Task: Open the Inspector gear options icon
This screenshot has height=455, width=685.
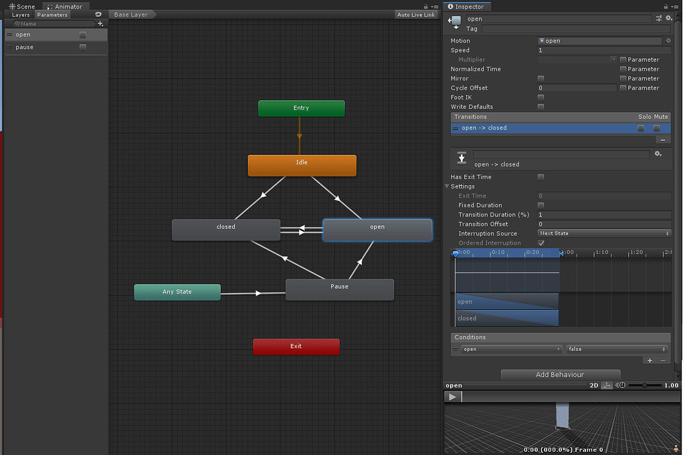Action: click(668, 18)
